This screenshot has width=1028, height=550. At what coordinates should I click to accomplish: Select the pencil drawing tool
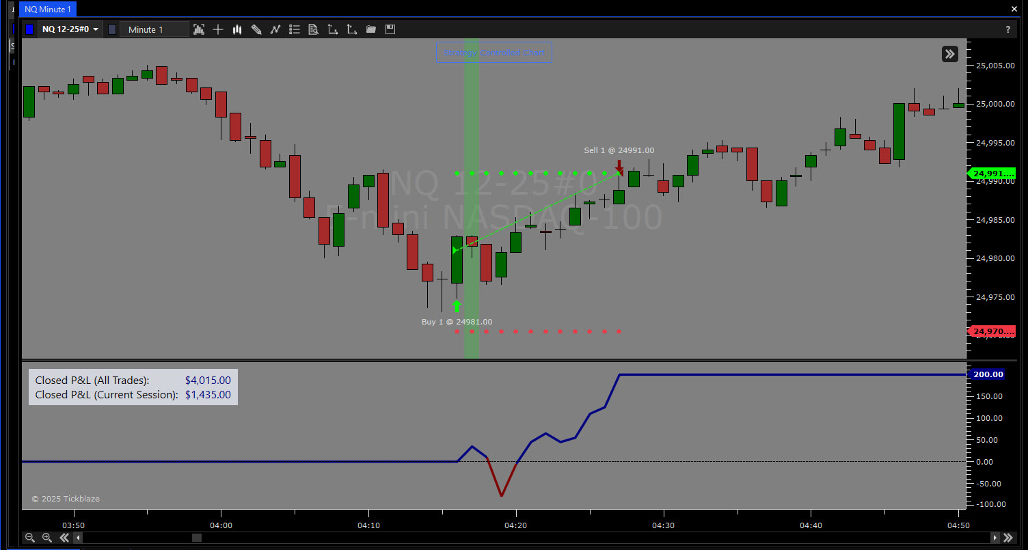[x=256, y=29]
